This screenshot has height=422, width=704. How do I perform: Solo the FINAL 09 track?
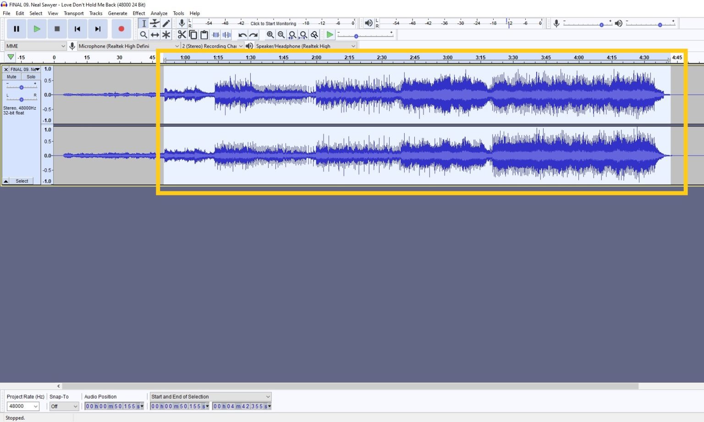[x=30, y=76]
